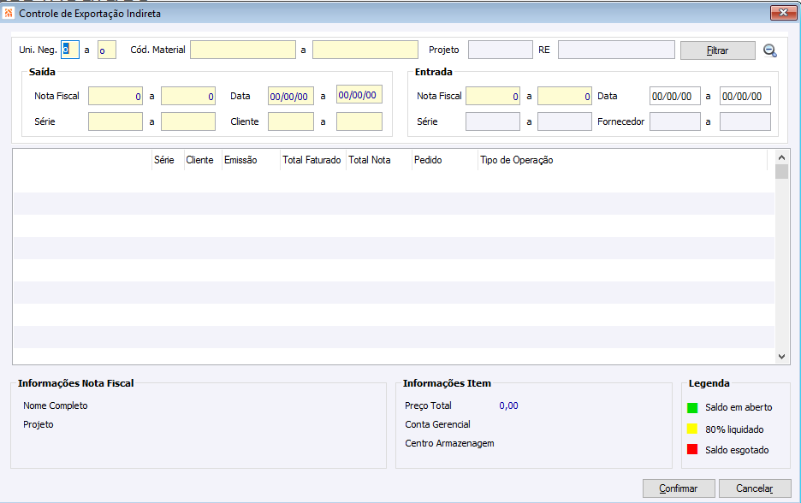This screenshot has height=503, width=801.
Task: Cancel the dialog with Cancelar
Action: coord(755,488)
